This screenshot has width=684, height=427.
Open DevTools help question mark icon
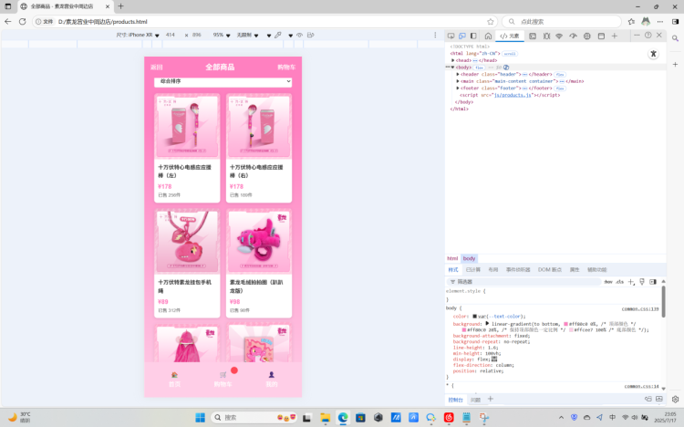(x=648, y=35)
